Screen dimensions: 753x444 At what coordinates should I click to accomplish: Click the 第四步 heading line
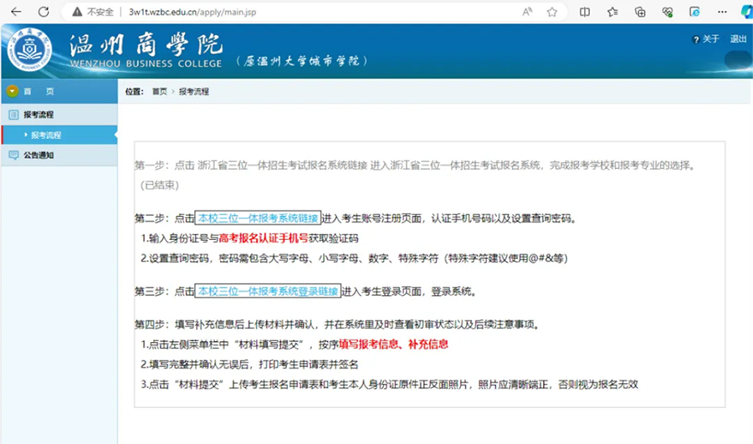338,325
